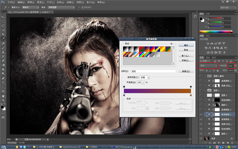This screenshot has width=238, height=149.
Task: Click the orange right color stop on gradient bar
Action: pyautogui.click(x=191, y=95)
